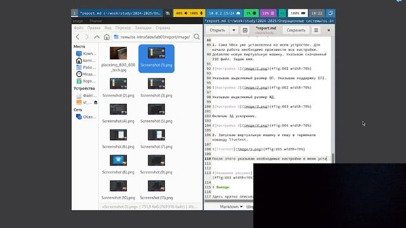Click the image/1.png link on line 92
Screen dimensions: 406x228
click(x=256, y=68)
